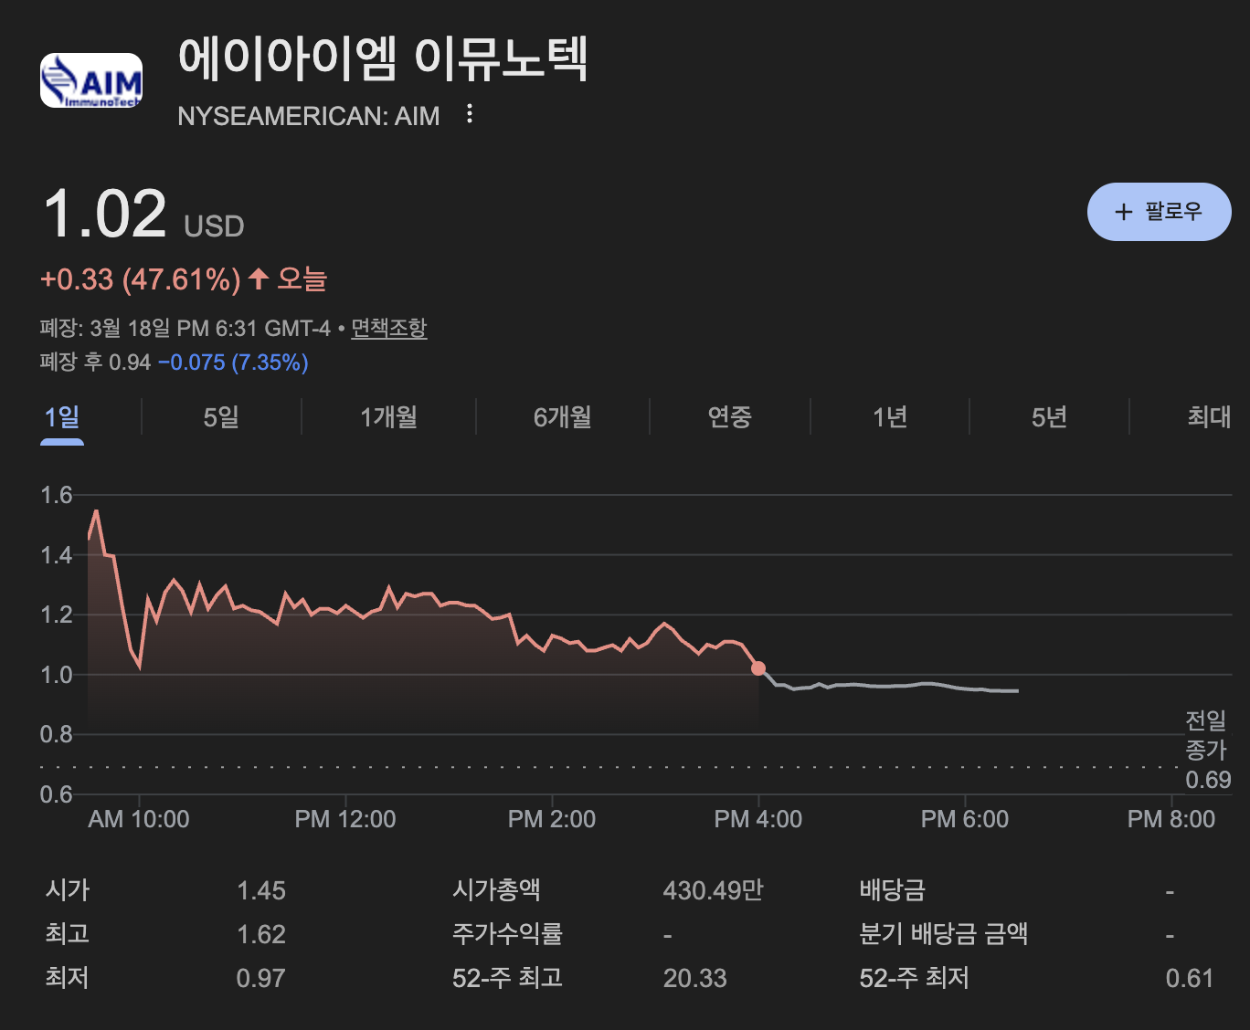Click the PM 12:00 axis label
The image size is (1250, 1030).
click(345, 819)
